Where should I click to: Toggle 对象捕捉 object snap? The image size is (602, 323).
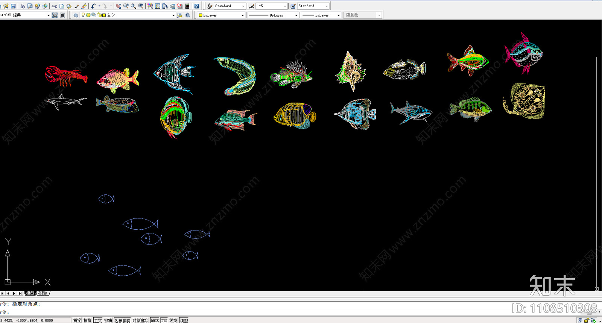click(x=122, y=320)
